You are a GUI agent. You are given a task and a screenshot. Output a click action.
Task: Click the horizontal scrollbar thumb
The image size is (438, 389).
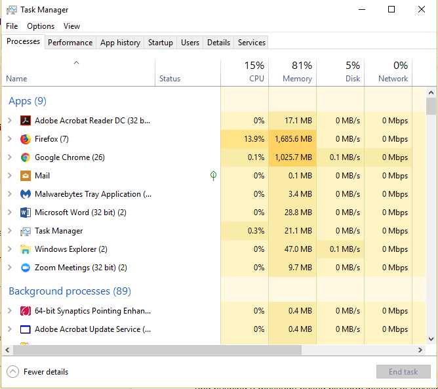coord(157,350)
